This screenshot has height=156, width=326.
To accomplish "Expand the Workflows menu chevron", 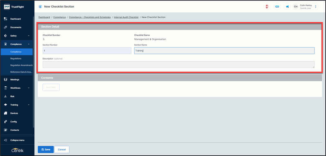I will (x=29, y=88).
